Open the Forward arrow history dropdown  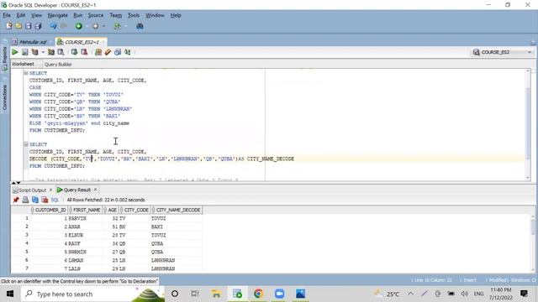(103, 26)
